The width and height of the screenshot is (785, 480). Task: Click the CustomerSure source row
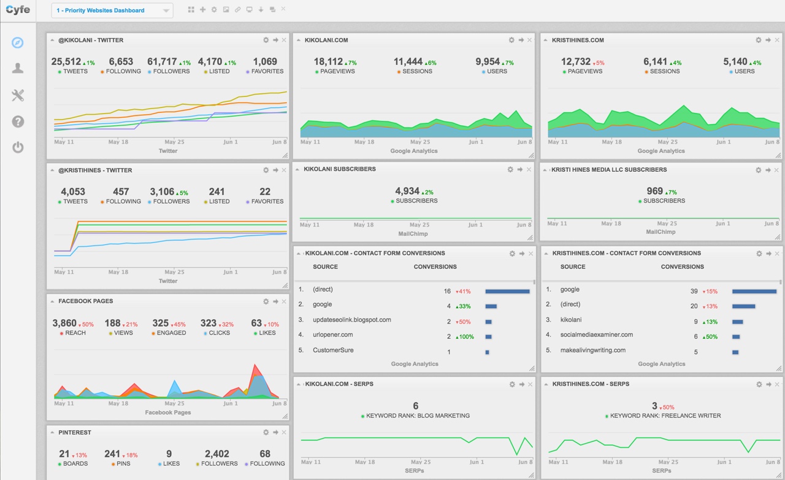(333, 350)
